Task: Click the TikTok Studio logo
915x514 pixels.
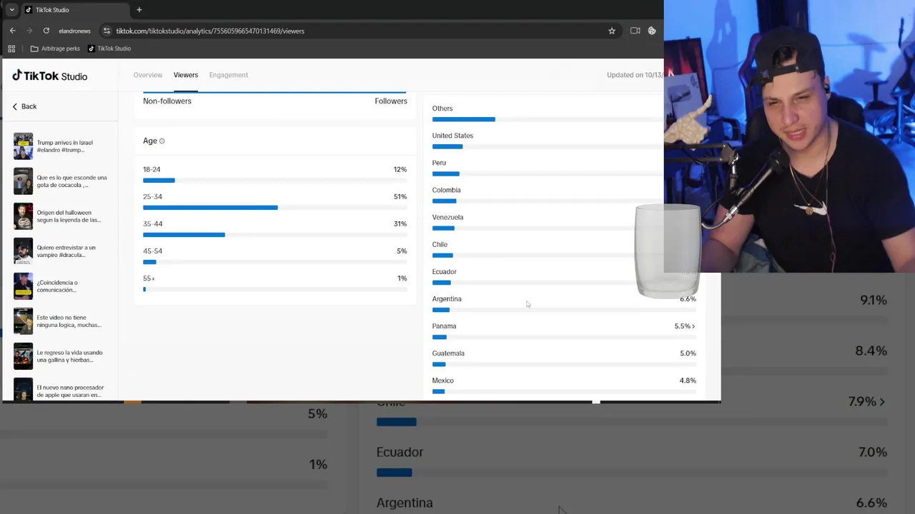Action: [x=50, y=76]
